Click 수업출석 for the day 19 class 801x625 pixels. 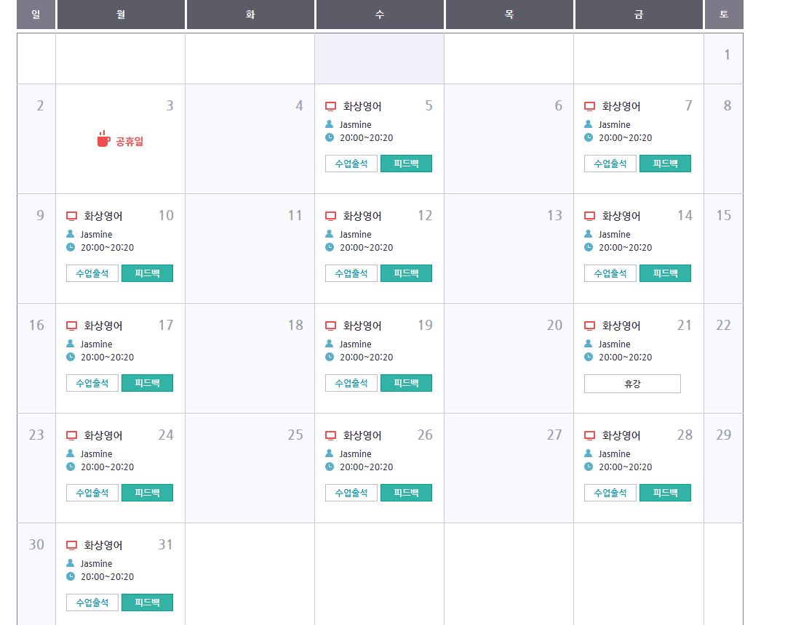[x=351, y=383]
